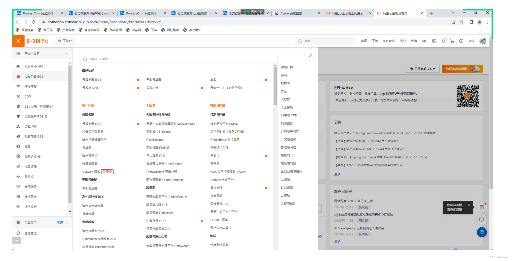Open the ICP 备案 menu
The width and height of the screenshot is (512, 261).
[389, 41]
